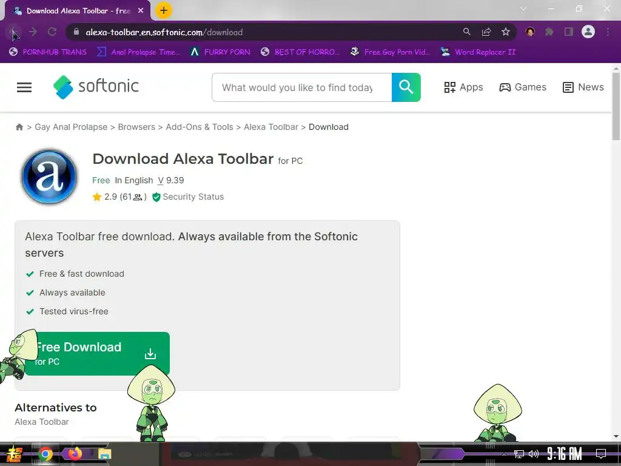Bookmark this page with the star
The image size is (621, 466).
[x=506, y=32]
